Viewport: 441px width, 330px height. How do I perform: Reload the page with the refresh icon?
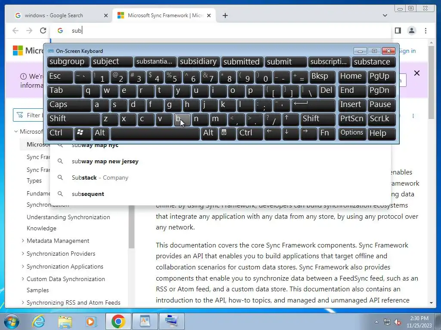(x=43, y=31)
